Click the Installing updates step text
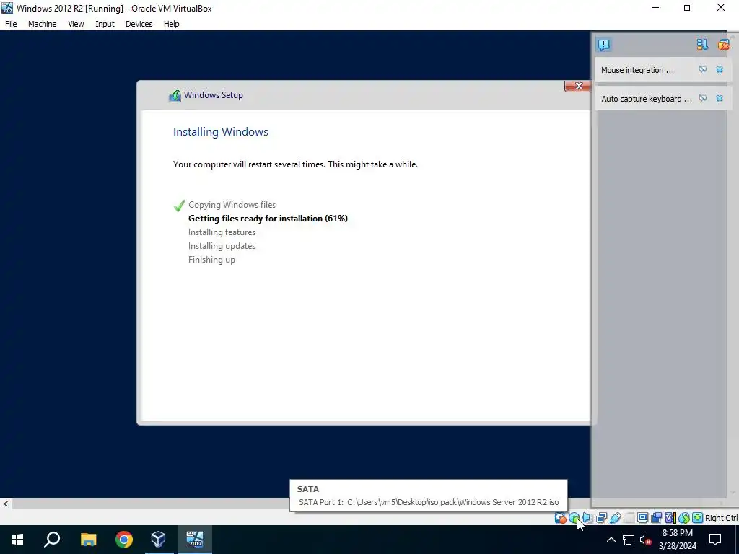Screen dimensions: 739x554 point(222,245)
